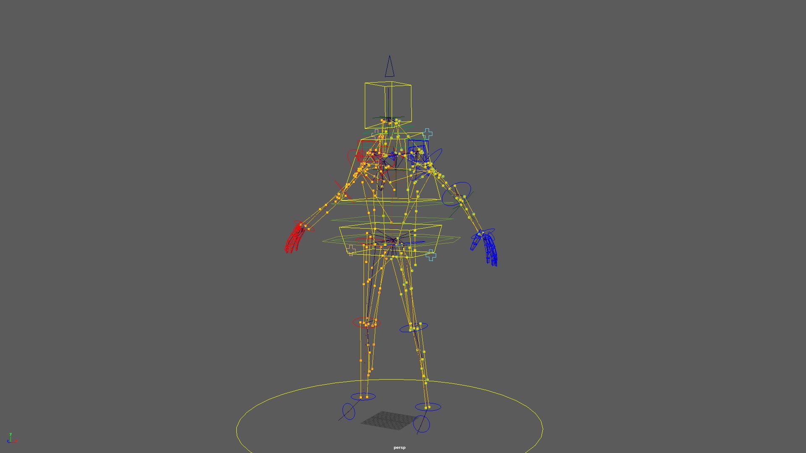Pick the pale pink cross control by hip

click(352, 250)
